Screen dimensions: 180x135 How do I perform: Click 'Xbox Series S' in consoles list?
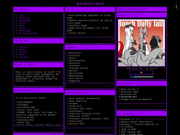tap(129, 89)
